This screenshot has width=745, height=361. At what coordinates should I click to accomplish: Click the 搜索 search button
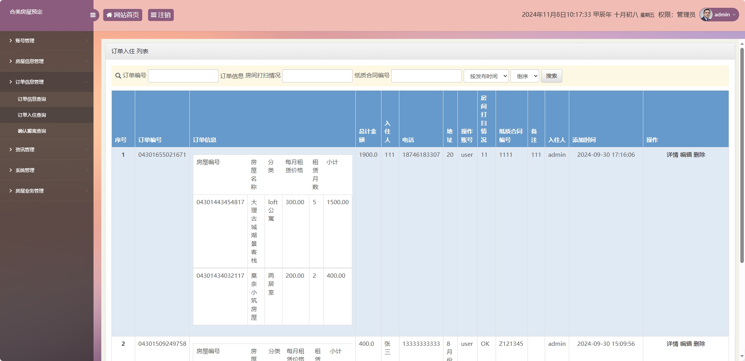[552, 76]
